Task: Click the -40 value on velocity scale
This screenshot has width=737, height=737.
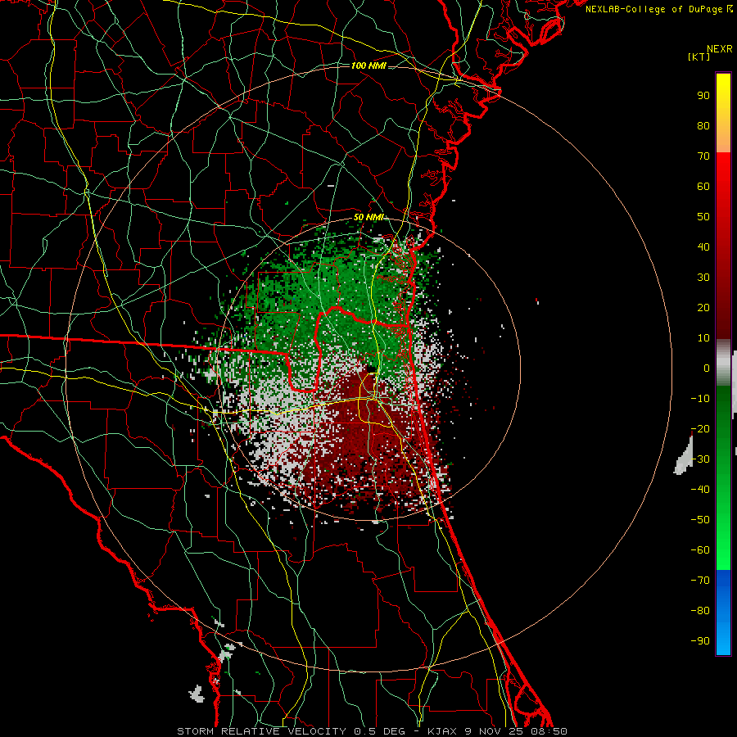Action: 700,490
